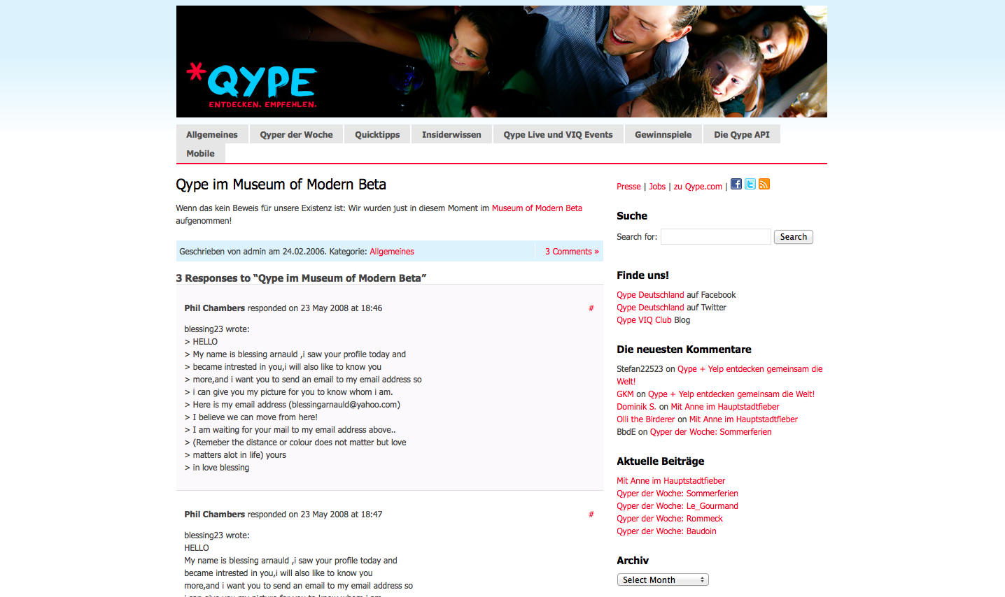The image size is (1005, 597).
Task: Open first comment's # permalink
Action: [591, 308]
